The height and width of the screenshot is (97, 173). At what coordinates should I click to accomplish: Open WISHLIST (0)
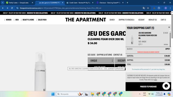pos(152,20)
